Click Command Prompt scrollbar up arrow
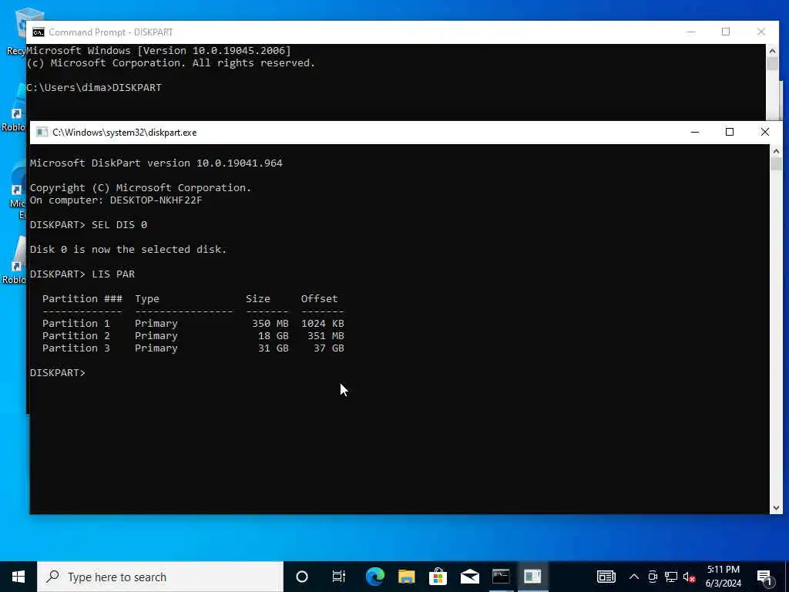 pos(772,50)
